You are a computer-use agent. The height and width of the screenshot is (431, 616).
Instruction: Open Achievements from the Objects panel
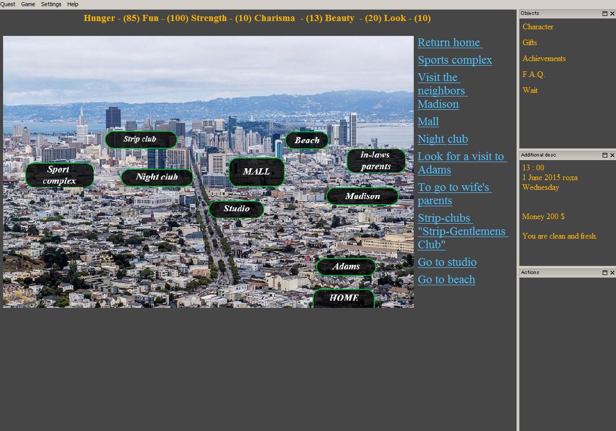coord(544,58)
